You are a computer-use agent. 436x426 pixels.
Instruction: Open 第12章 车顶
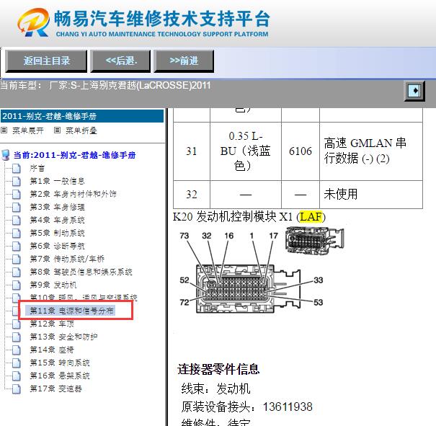tap(52, 324)
